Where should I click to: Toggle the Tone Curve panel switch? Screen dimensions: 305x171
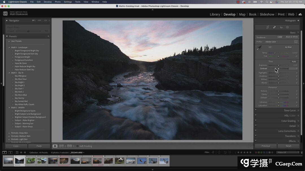click(256, 110)
